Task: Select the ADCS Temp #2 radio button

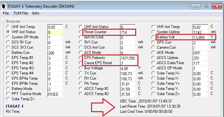Action: 81,94
